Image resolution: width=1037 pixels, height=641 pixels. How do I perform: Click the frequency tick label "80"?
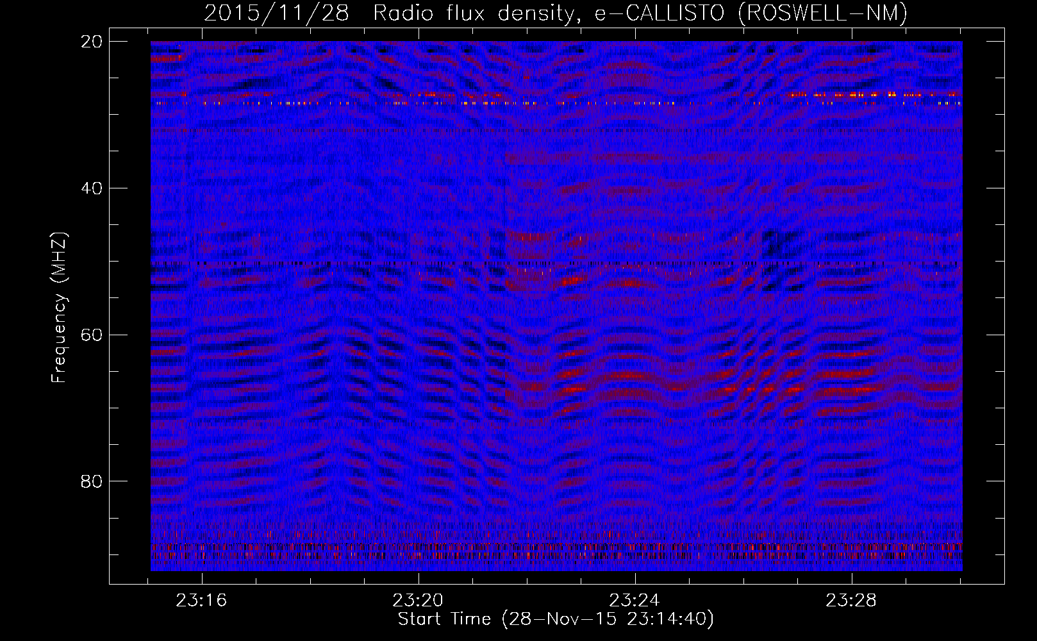(x=92, y=481)
